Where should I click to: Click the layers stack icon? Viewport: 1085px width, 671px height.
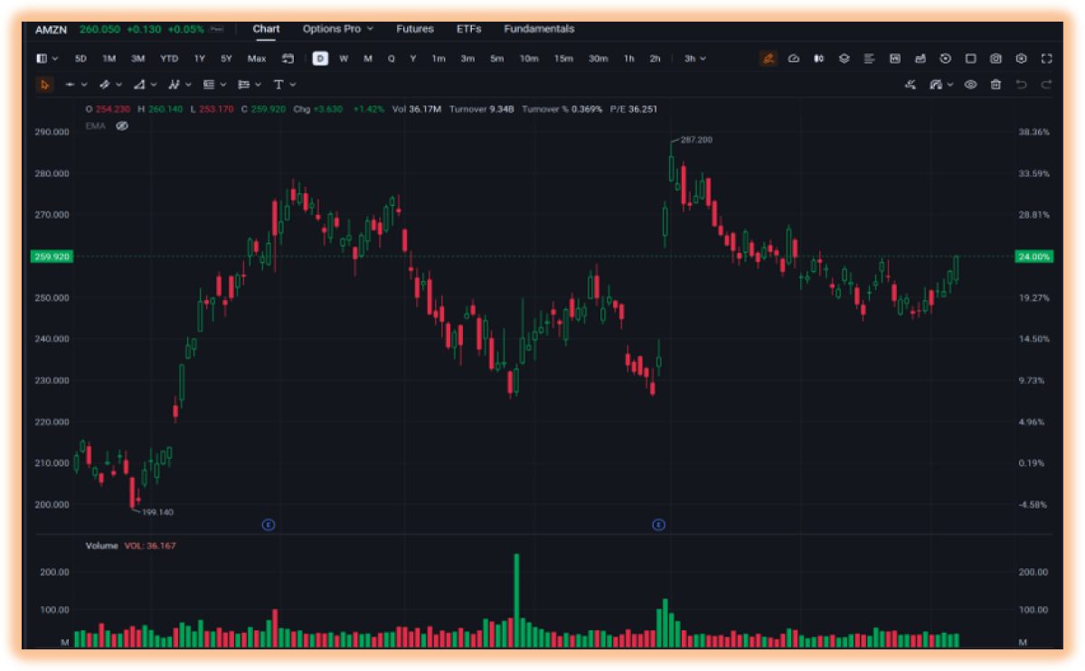pos(844,59)
